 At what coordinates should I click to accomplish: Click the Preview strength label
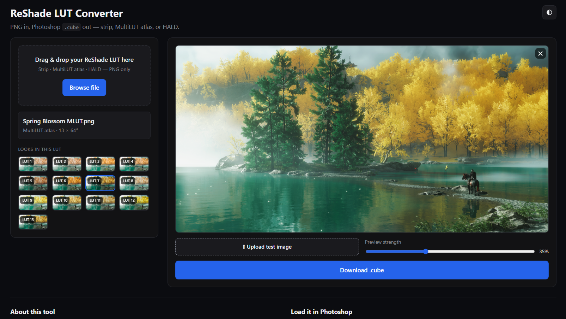383,242
